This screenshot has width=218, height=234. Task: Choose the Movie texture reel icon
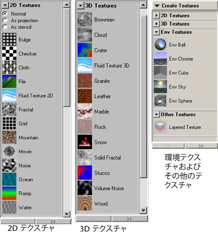[x=9, y=151]
